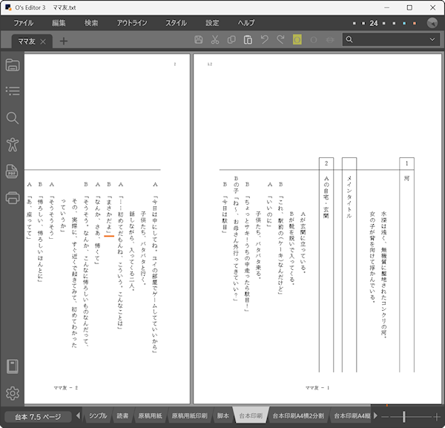This screenshot has width=445, height=428.
Task: Open the sidebar search panel
Action: click(x=12, y=118)
